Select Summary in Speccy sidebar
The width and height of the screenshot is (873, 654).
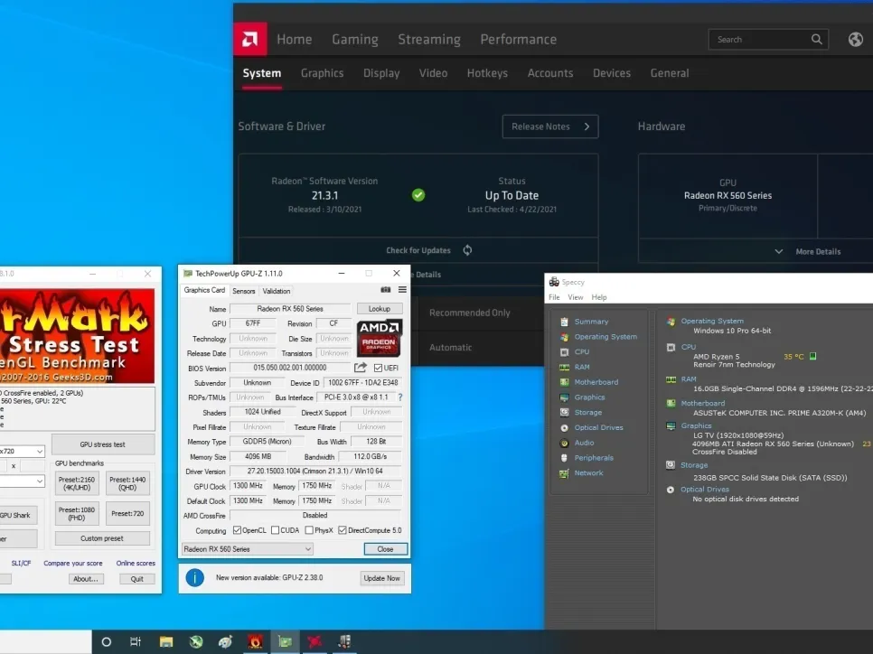(591, 322)
